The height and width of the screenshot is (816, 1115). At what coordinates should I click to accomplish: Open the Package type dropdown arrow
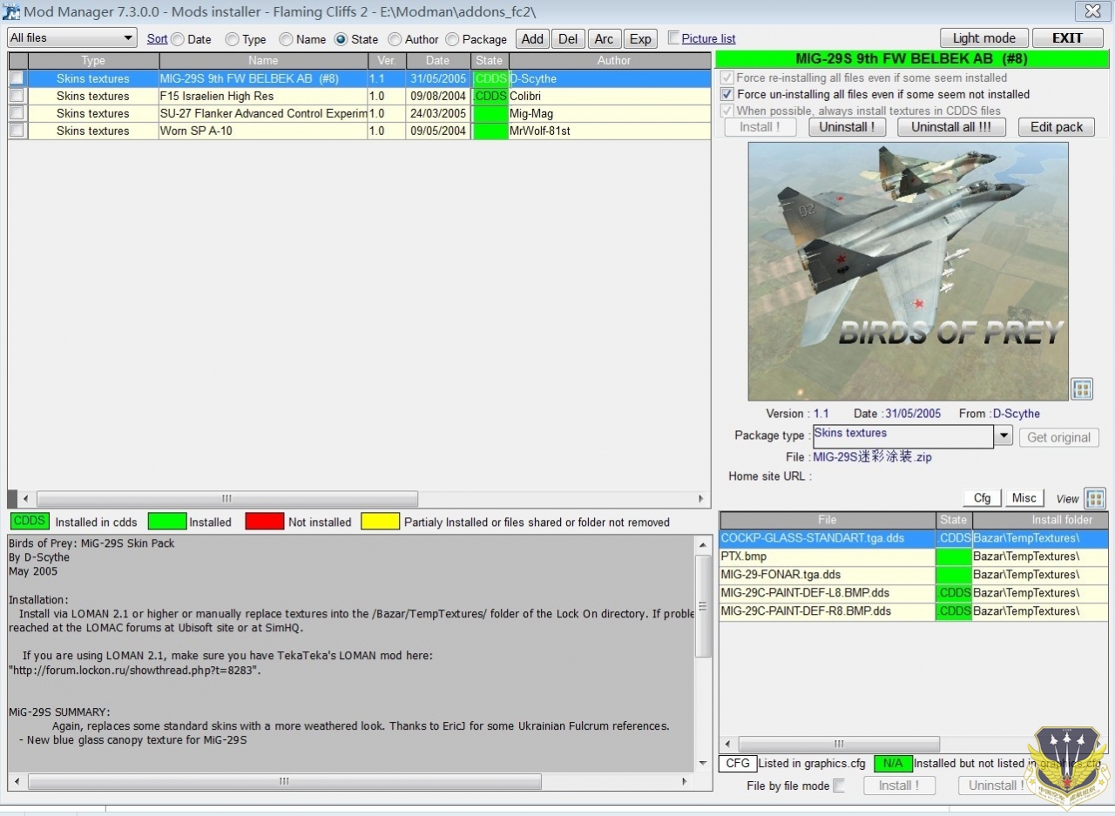pos(1003,436)
